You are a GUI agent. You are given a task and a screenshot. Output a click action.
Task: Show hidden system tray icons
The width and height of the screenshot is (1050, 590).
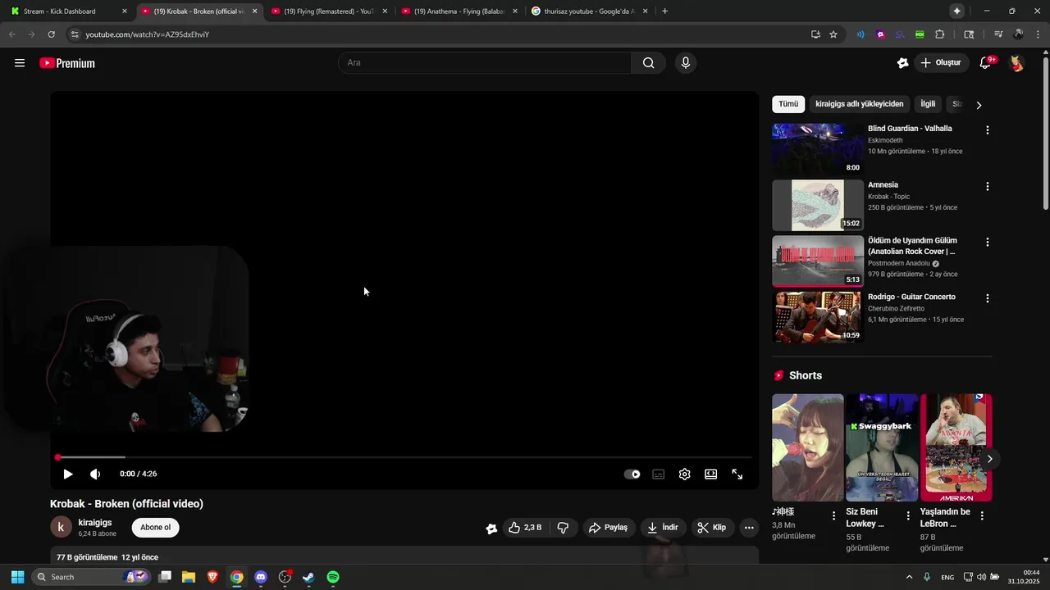[909, 577]
